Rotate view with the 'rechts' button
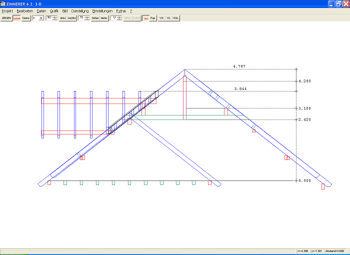The width and height of the screenshot is (350, 255). tap(72, 17)
